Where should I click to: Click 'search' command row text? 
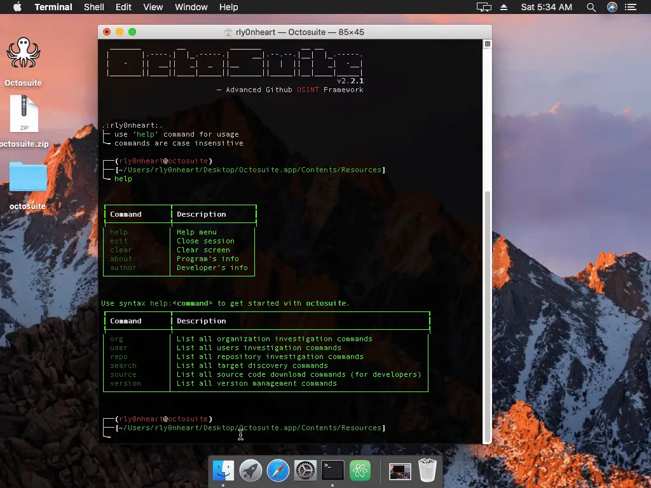click(x=123, y=365)
